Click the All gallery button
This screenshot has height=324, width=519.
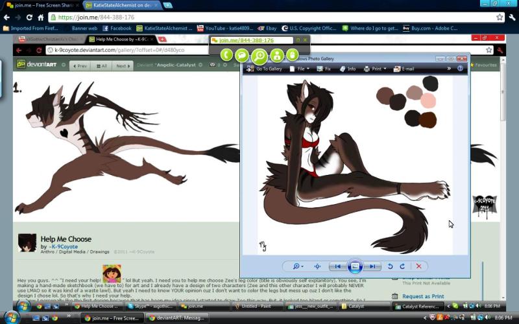pyautogui.click(x=102, y=66)
